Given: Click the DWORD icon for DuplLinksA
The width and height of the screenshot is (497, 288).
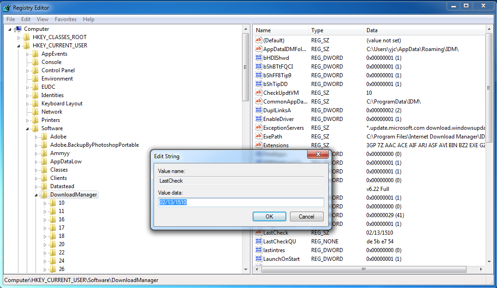Looking at the screenshot, I should click(259, 110).
